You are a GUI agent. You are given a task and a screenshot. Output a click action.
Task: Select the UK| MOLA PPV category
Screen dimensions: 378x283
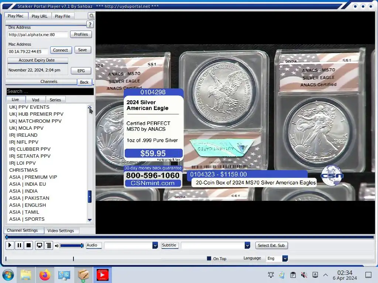click(x=26, y=128)
